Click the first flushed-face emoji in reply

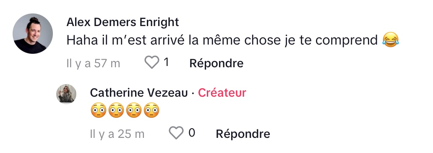pyautogui.click(x=98, y=111)
